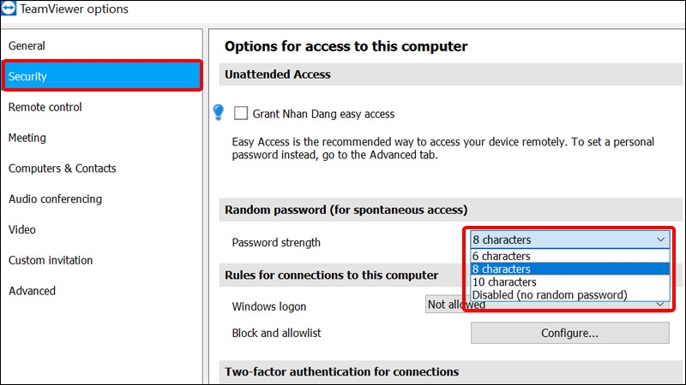The height and width of the screenshot is (385, 686).
Task: Select Disabled (no random password) option
Action: click(550, 294)
